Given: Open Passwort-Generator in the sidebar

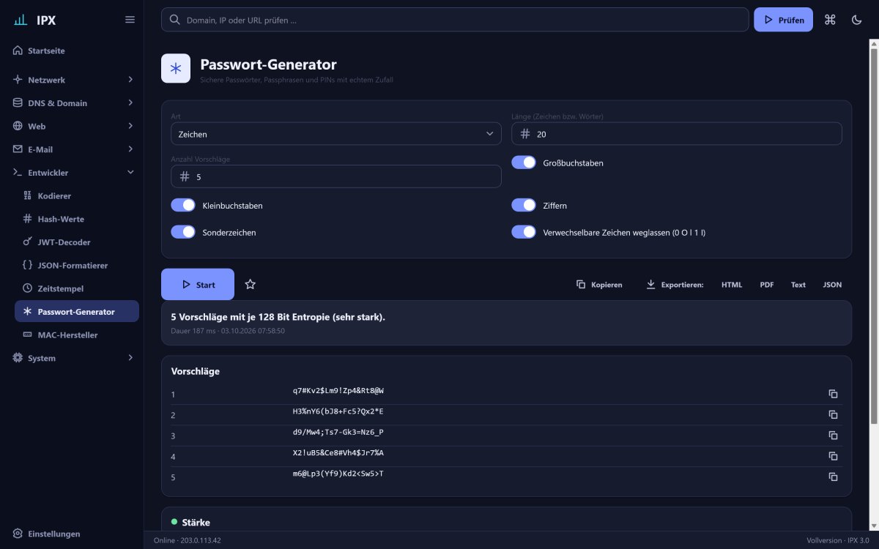Looking at the screenshot, I should pos(77,311).
